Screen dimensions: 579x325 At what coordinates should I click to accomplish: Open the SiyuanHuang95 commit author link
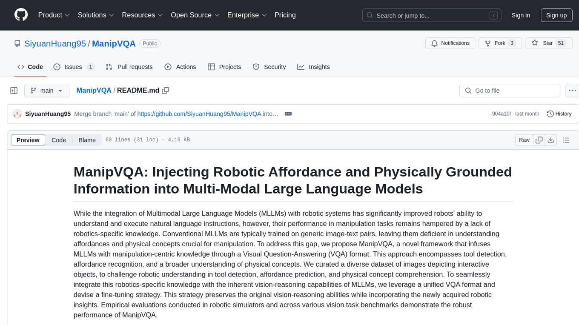[x=48, y=114]
